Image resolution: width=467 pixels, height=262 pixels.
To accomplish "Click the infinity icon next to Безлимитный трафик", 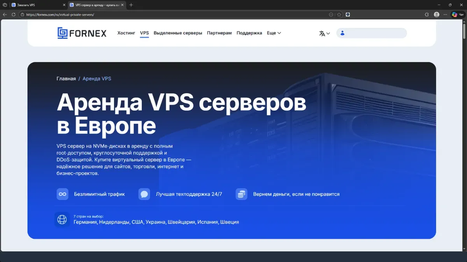I will [x=62, y=194].
